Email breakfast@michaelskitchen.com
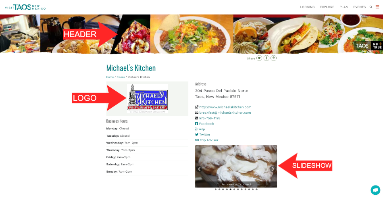This screenshot has width=383, height=198. coord(225,113)
